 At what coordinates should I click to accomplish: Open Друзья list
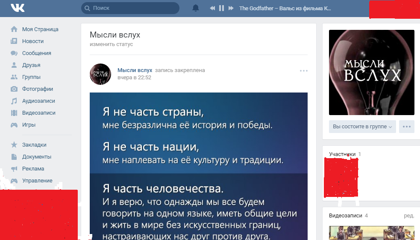[31, 65]
